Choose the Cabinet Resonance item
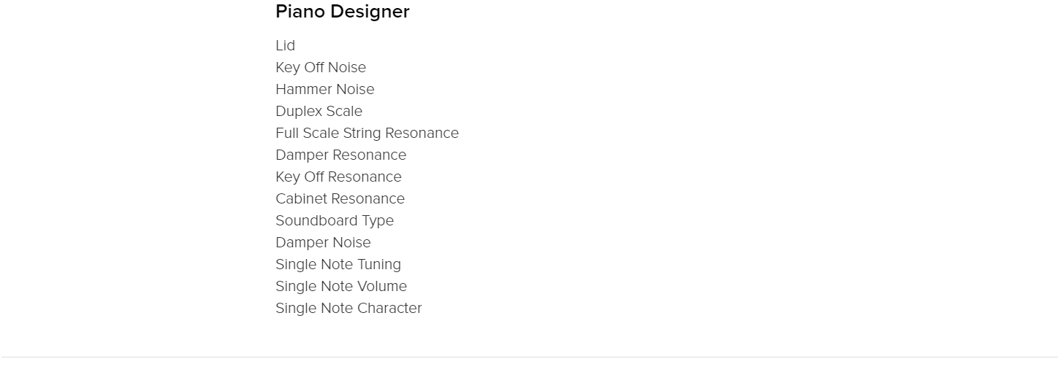 (340, 198)
